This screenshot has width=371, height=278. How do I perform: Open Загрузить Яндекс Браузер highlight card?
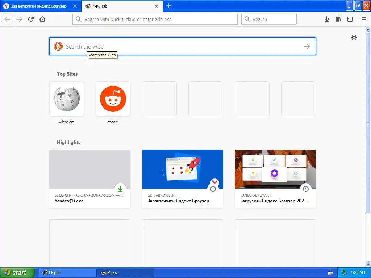275,179
